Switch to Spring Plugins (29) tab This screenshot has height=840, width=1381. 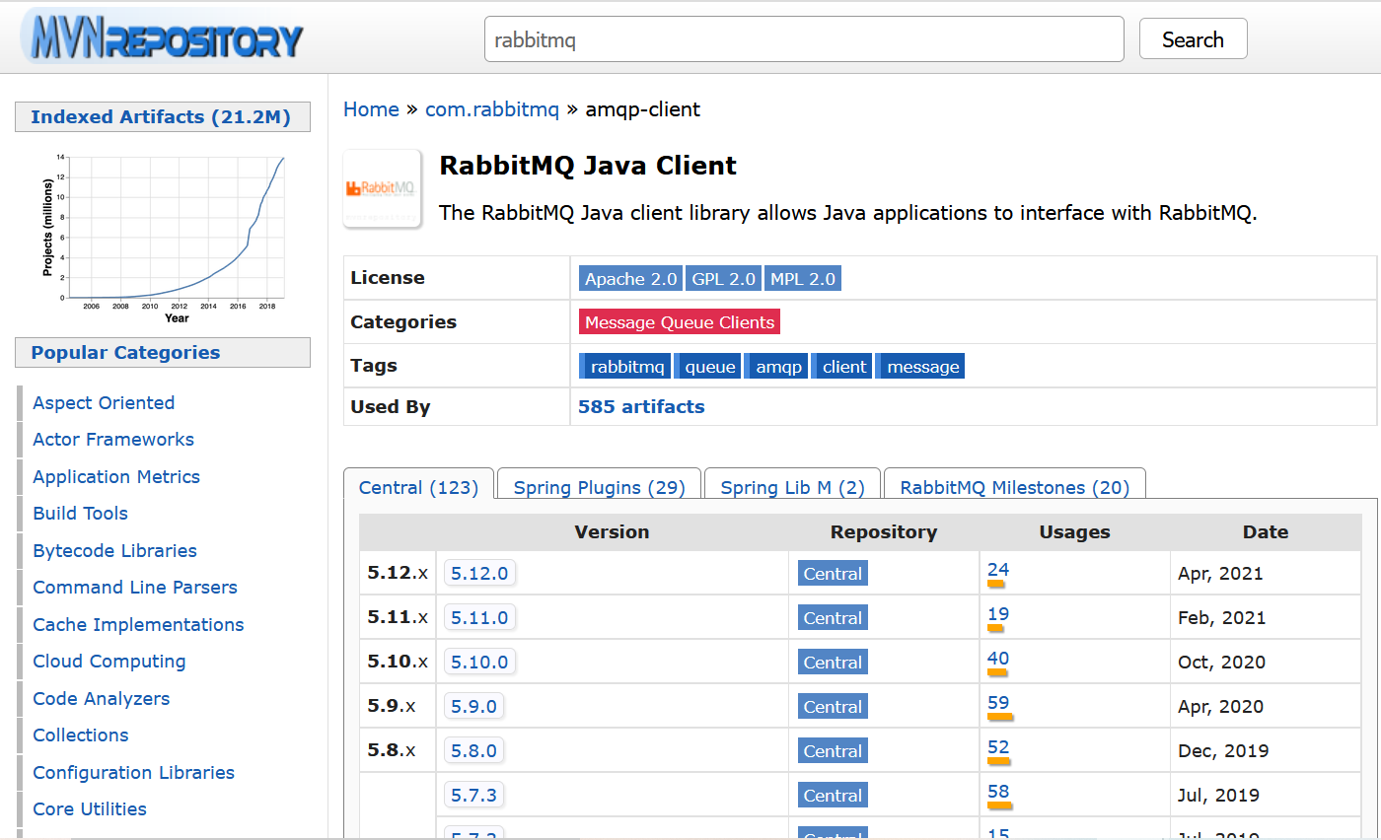pyautogui.click(x=599, y=487)
